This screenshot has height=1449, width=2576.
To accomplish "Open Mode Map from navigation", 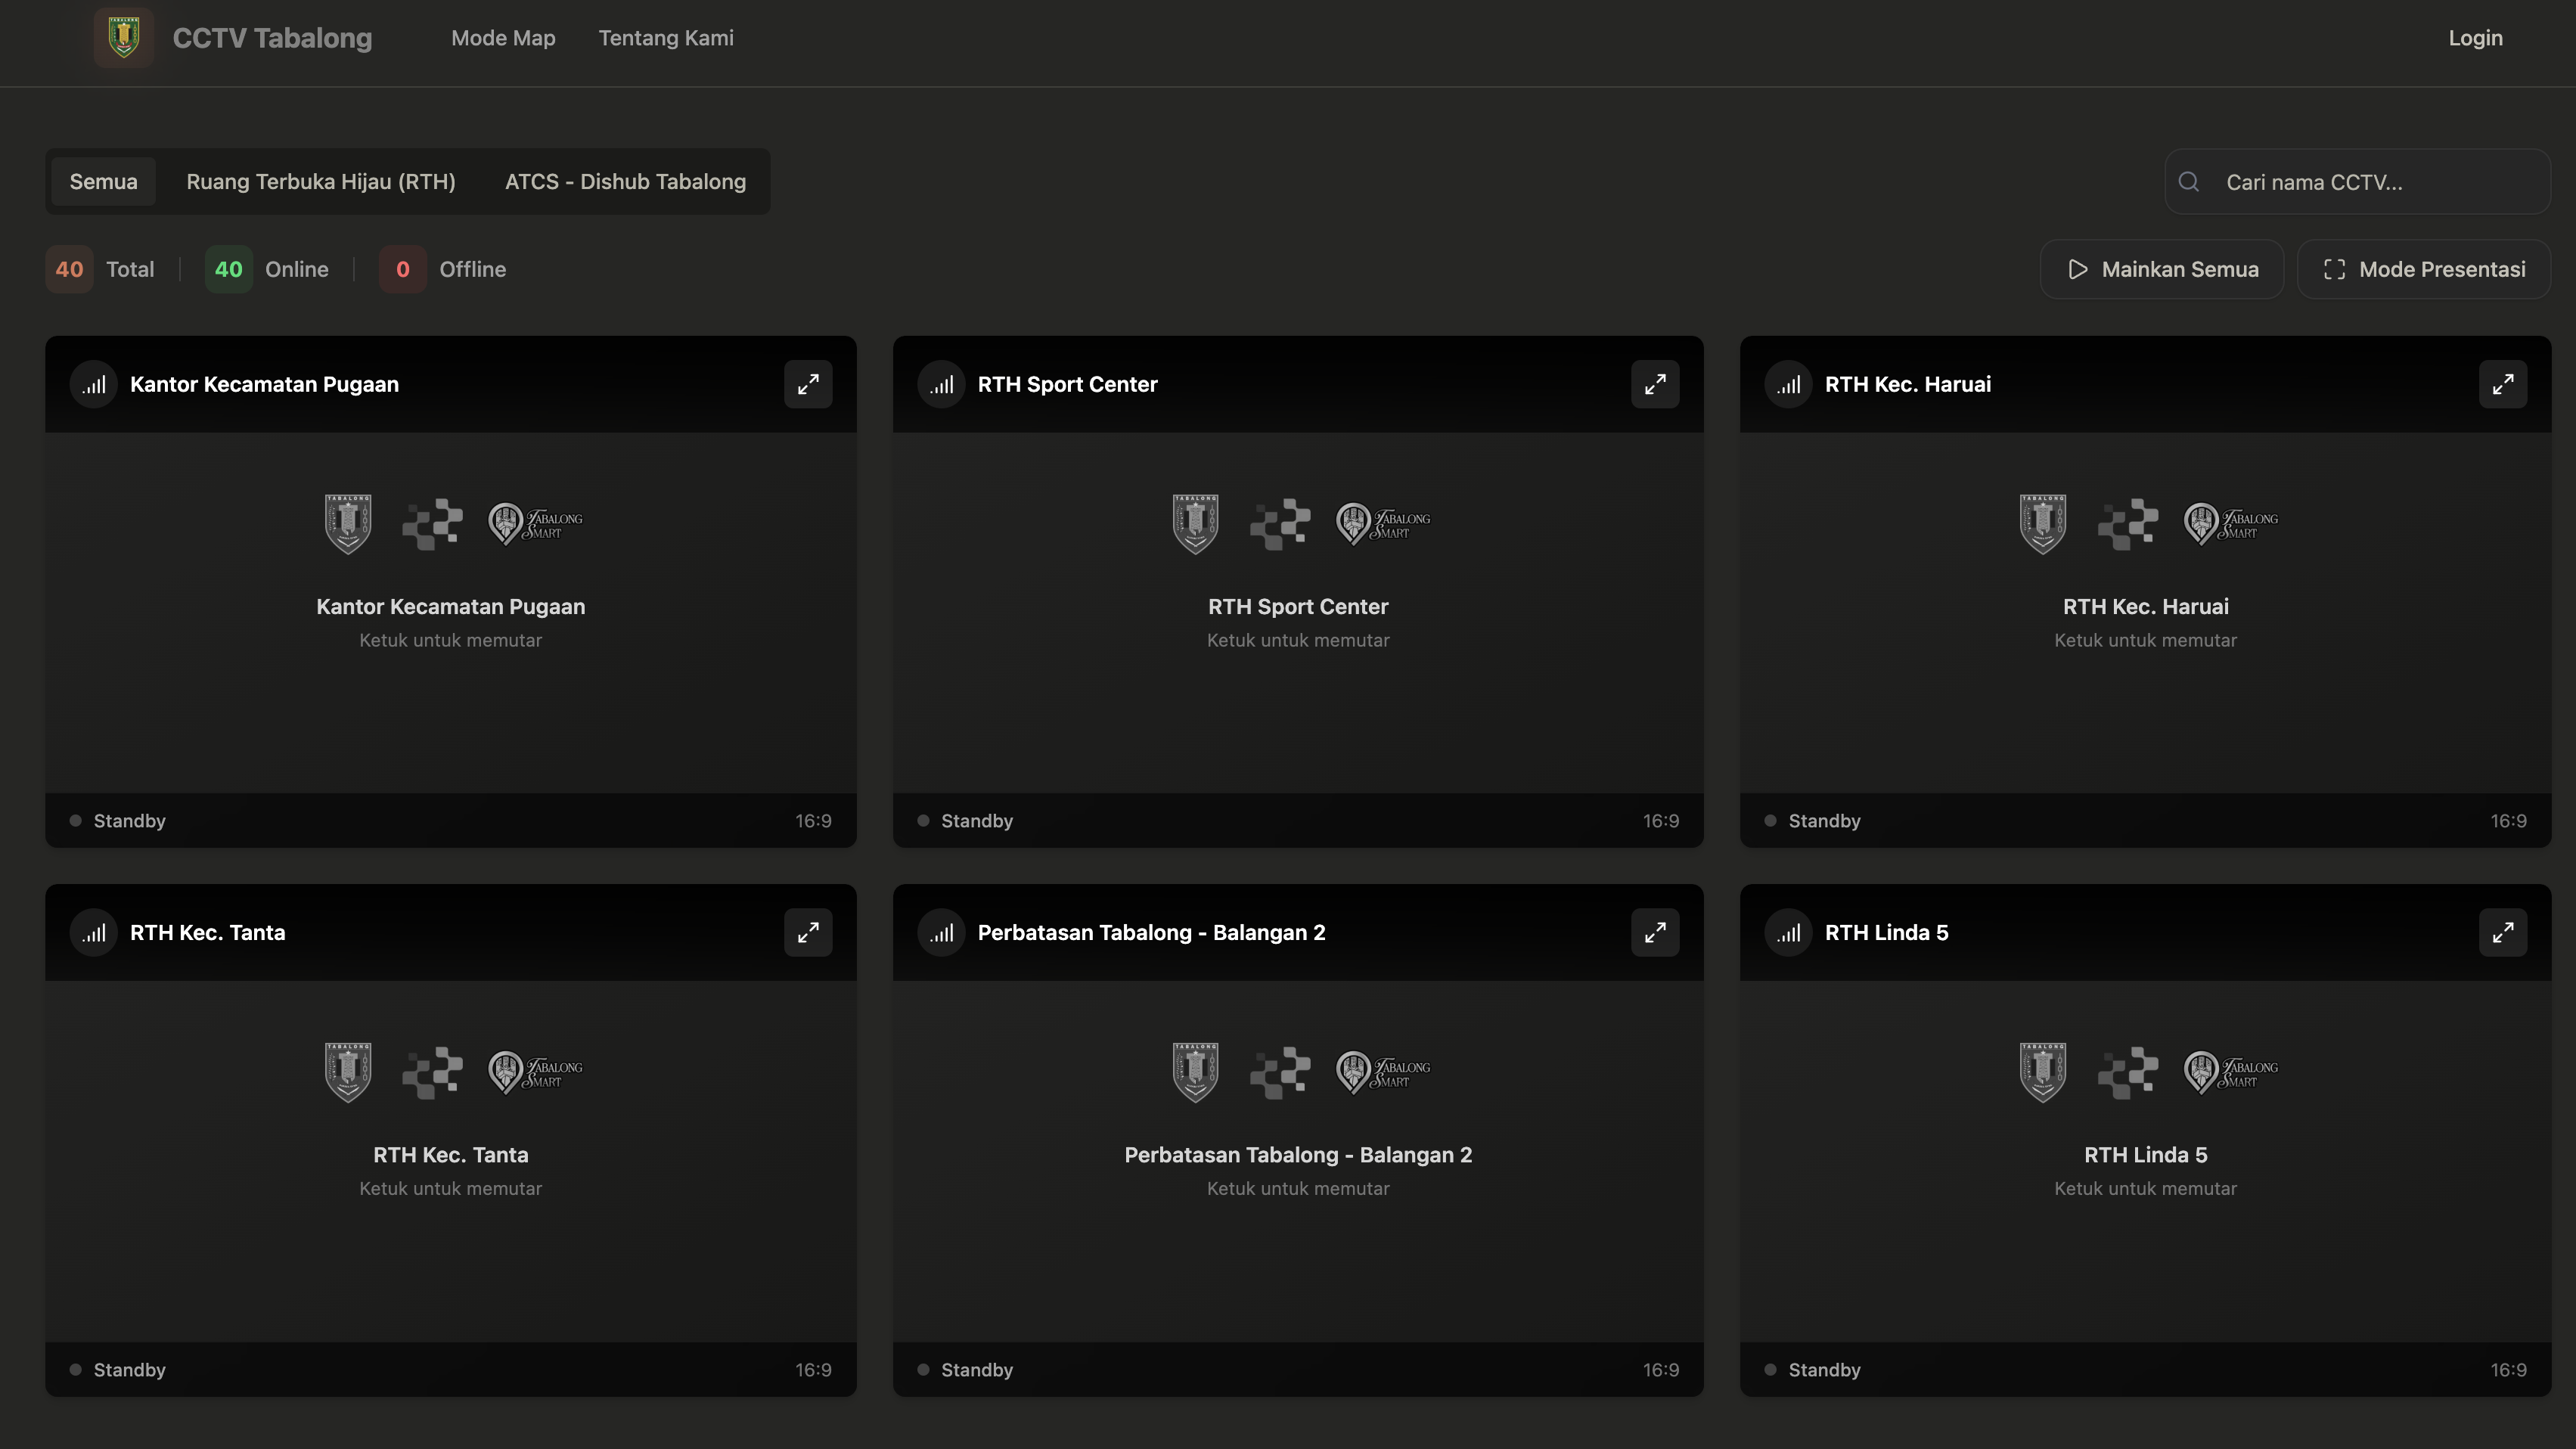I will 503,38.
